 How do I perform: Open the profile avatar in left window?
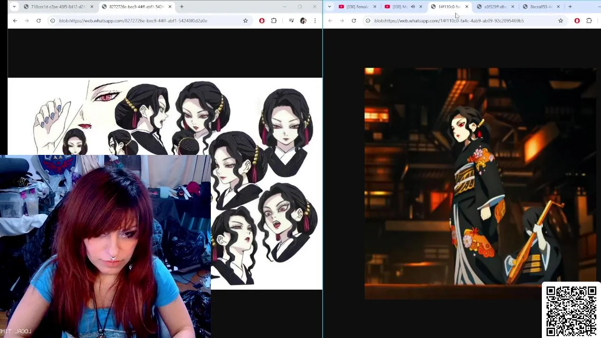coord(303,21)
